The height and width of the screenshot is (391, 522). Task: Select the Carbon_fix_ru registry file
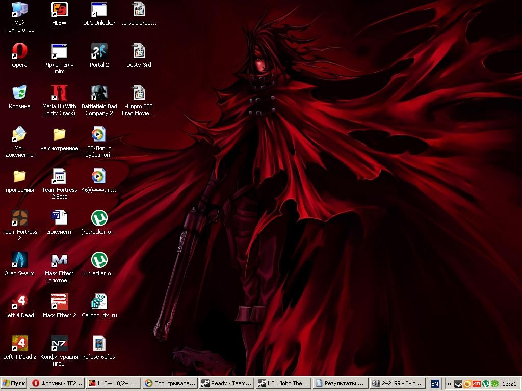99,306
